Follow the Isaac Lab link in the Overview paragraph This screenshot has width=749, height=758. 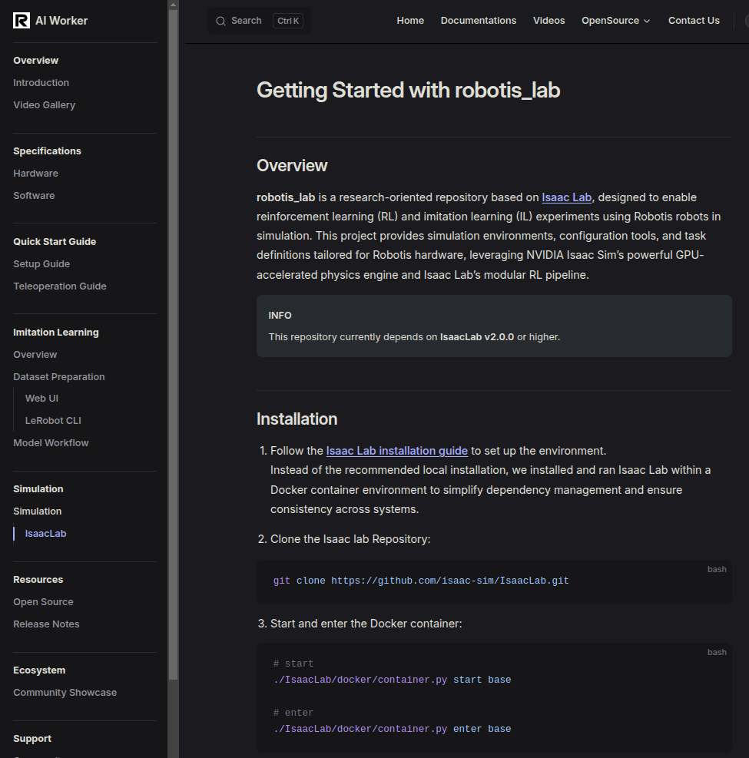[566, 197]
